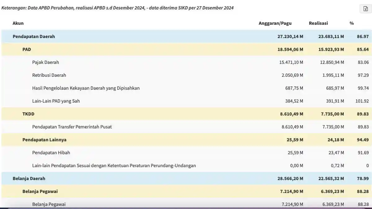The width and height of the screenshot is (372, 209).
Task: Click the 28.566,20 M Belanja Daerah budget
Action: pos(290,178)
